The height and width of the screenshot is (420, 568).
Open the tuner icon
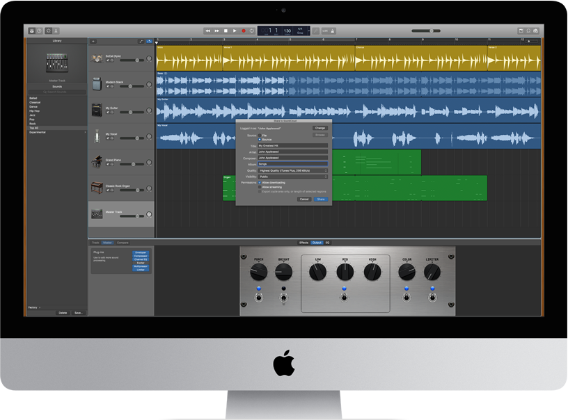coord(316,31)
